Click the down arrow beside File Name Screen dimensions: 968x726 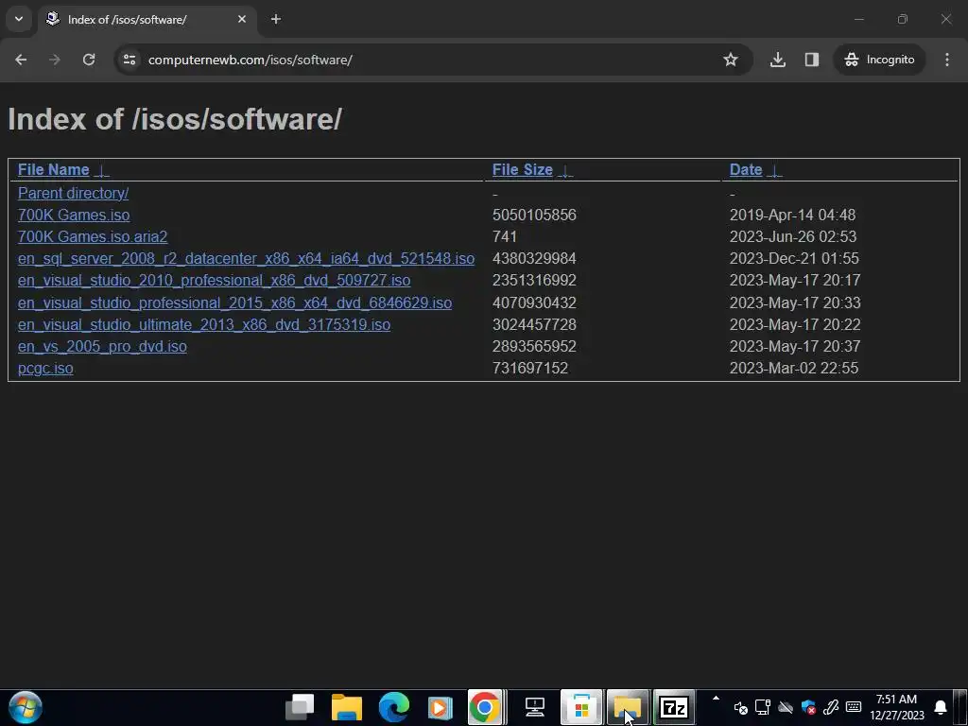click(102, 170)
